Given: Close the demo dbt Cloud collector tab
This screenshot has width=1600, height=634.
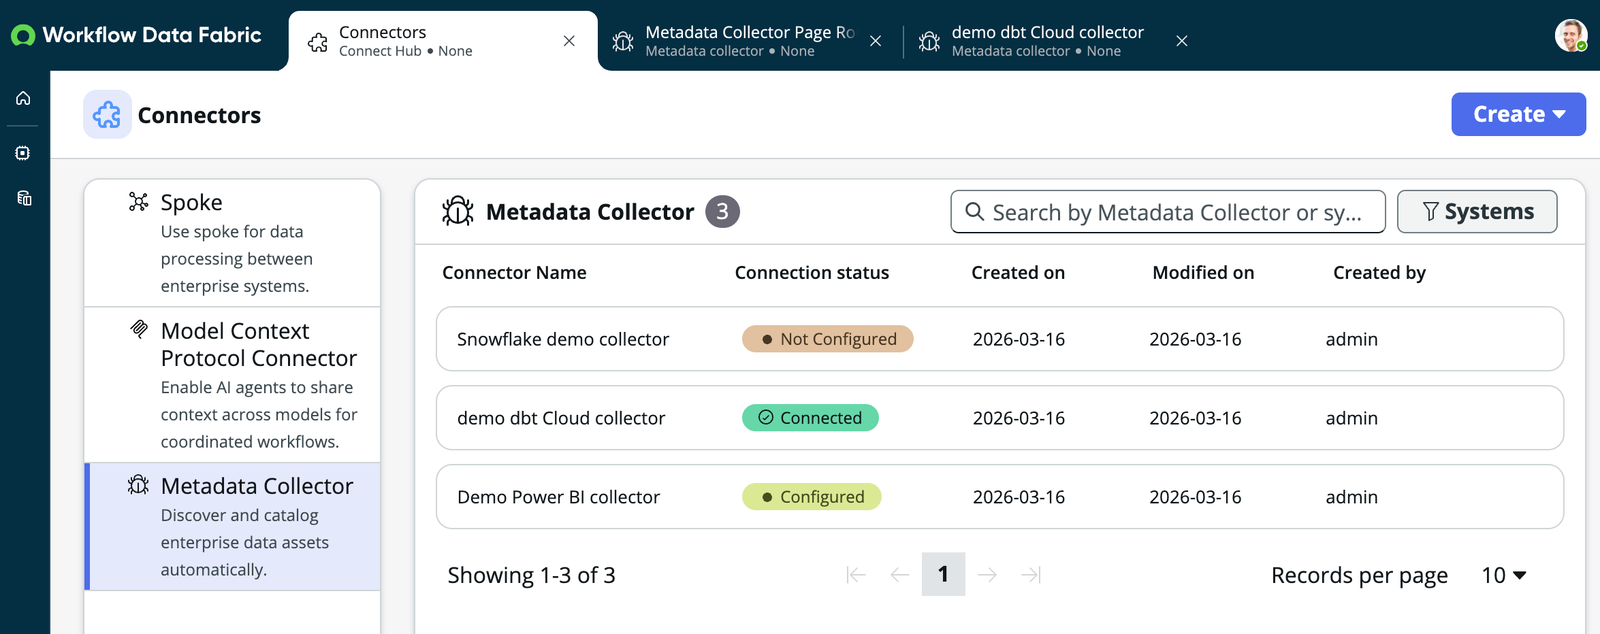Looking at the screenshot, I should pos(1182,41).
